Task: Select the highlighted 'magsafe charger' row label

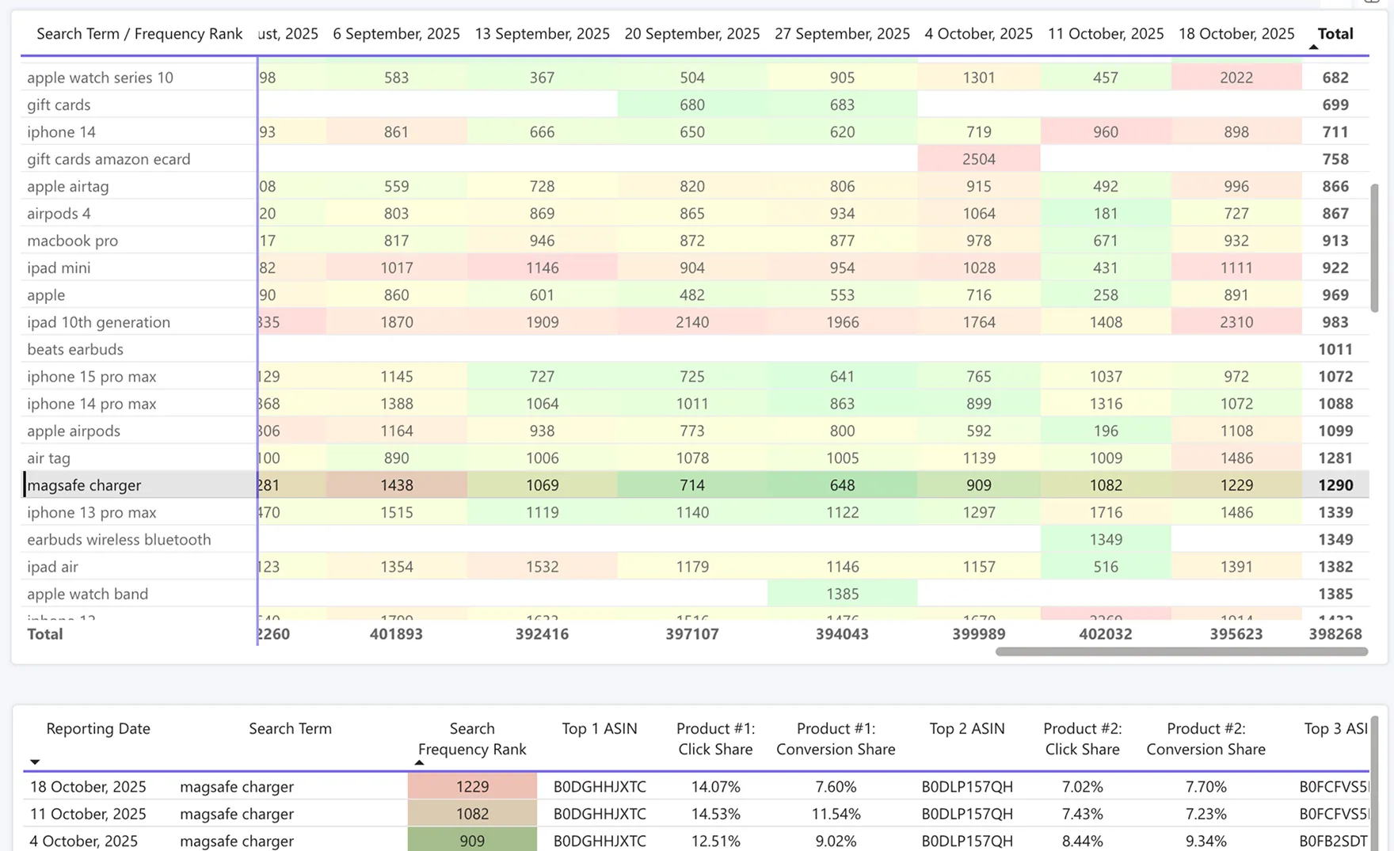Action: 84,485
